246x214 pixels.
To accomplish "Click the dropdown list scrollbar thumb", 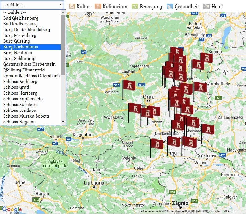I will coord(63,45).
